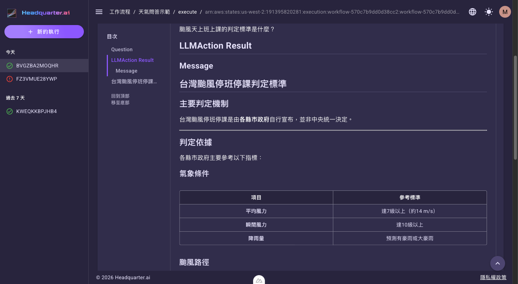
Task: Click © 2026 Headquarter.ai footer text
Action: tap(123, 277)
